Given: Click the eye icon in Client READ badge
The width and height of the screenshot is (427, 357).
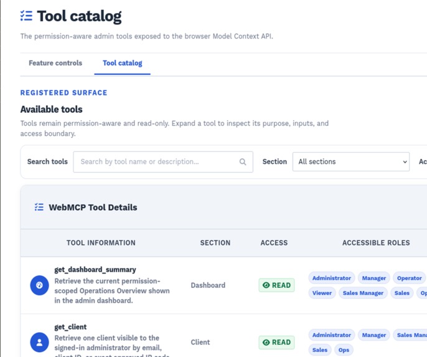Looking at the screenshot, I should pyautogui.click(x=266, y=342).
